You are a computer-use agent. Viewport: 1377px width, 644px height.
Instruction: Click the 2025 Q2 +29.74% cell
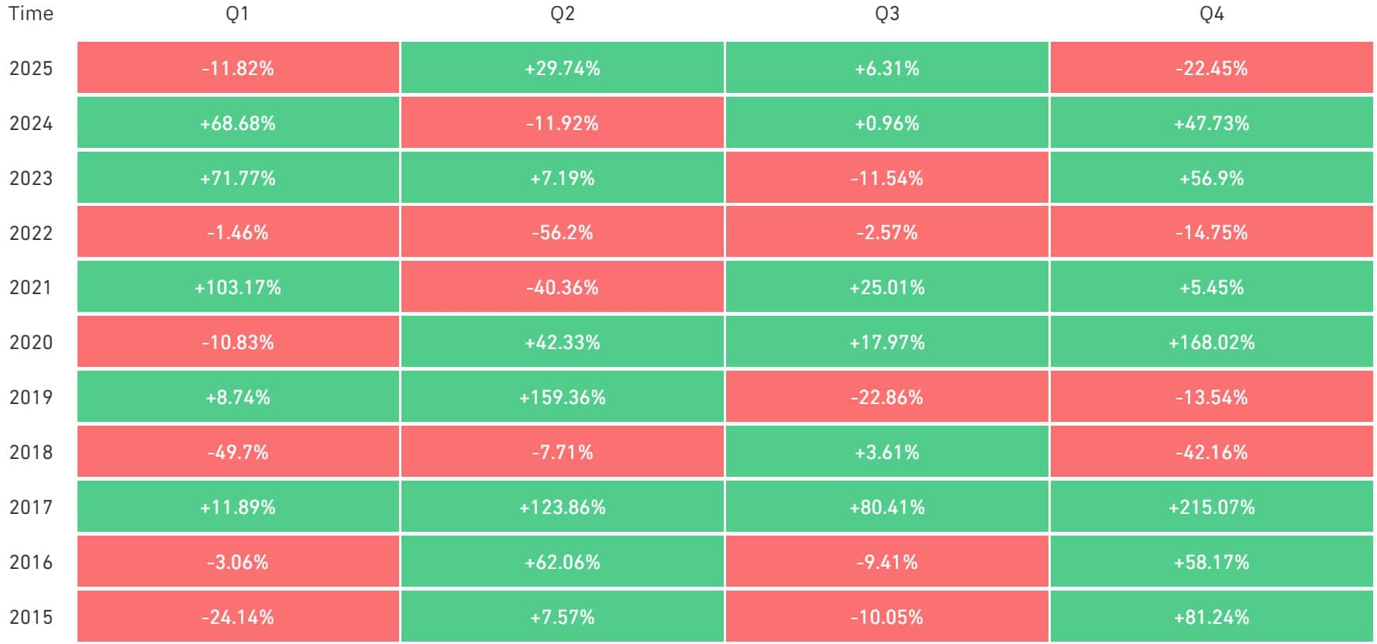point(563,68)
